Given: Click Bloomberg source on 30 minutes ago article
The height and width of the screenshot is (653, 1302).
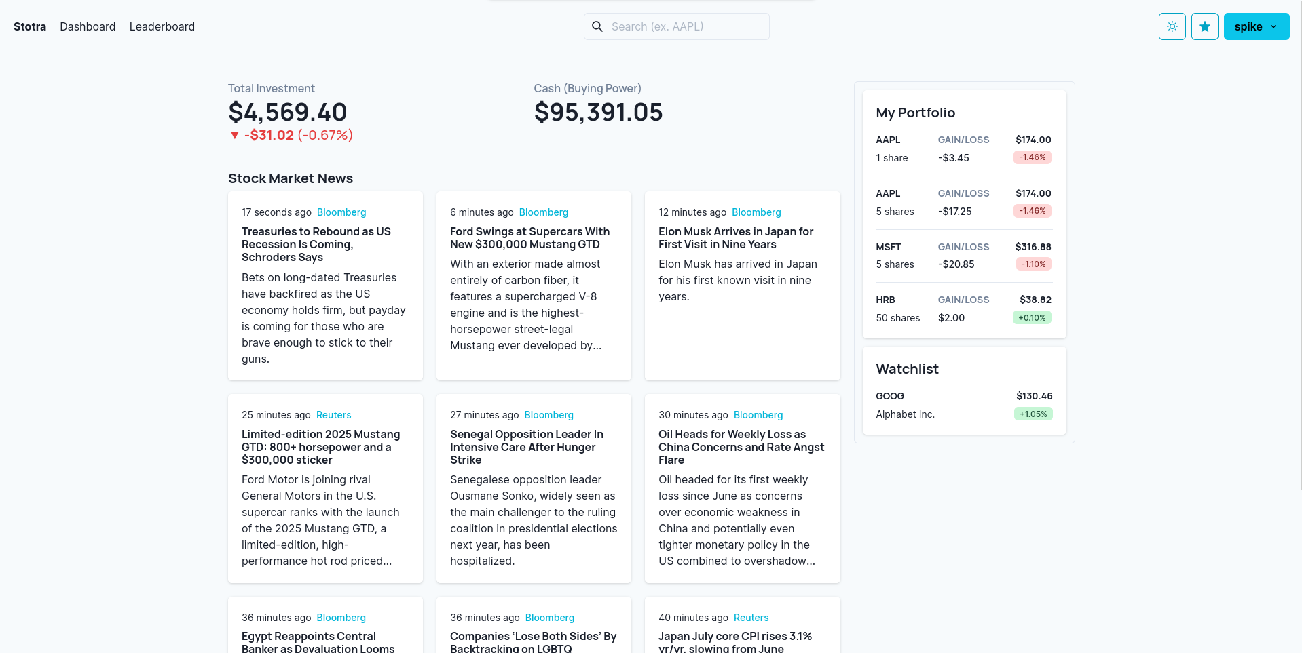Looking at the screenshot, I should coord(758,415).
